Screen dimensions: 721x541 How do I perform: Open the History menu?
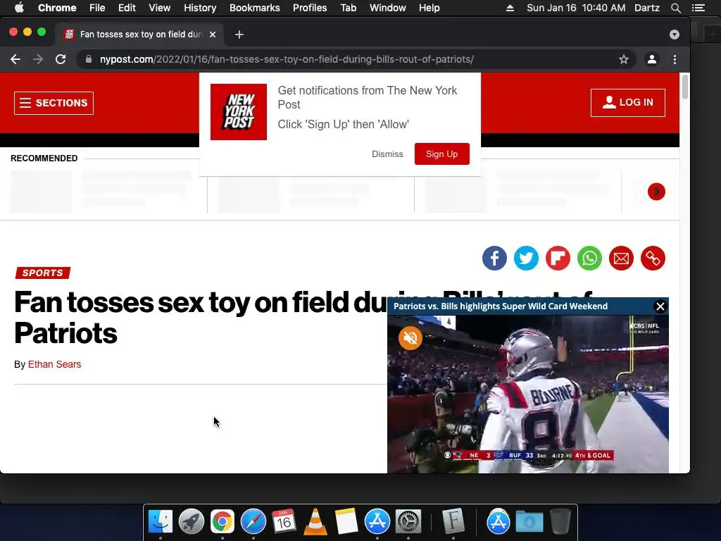200,8
